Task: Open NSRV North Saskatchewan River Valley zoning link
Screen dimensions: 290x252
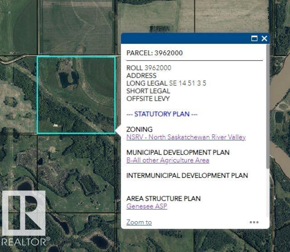Action: (x=186, y=137)
